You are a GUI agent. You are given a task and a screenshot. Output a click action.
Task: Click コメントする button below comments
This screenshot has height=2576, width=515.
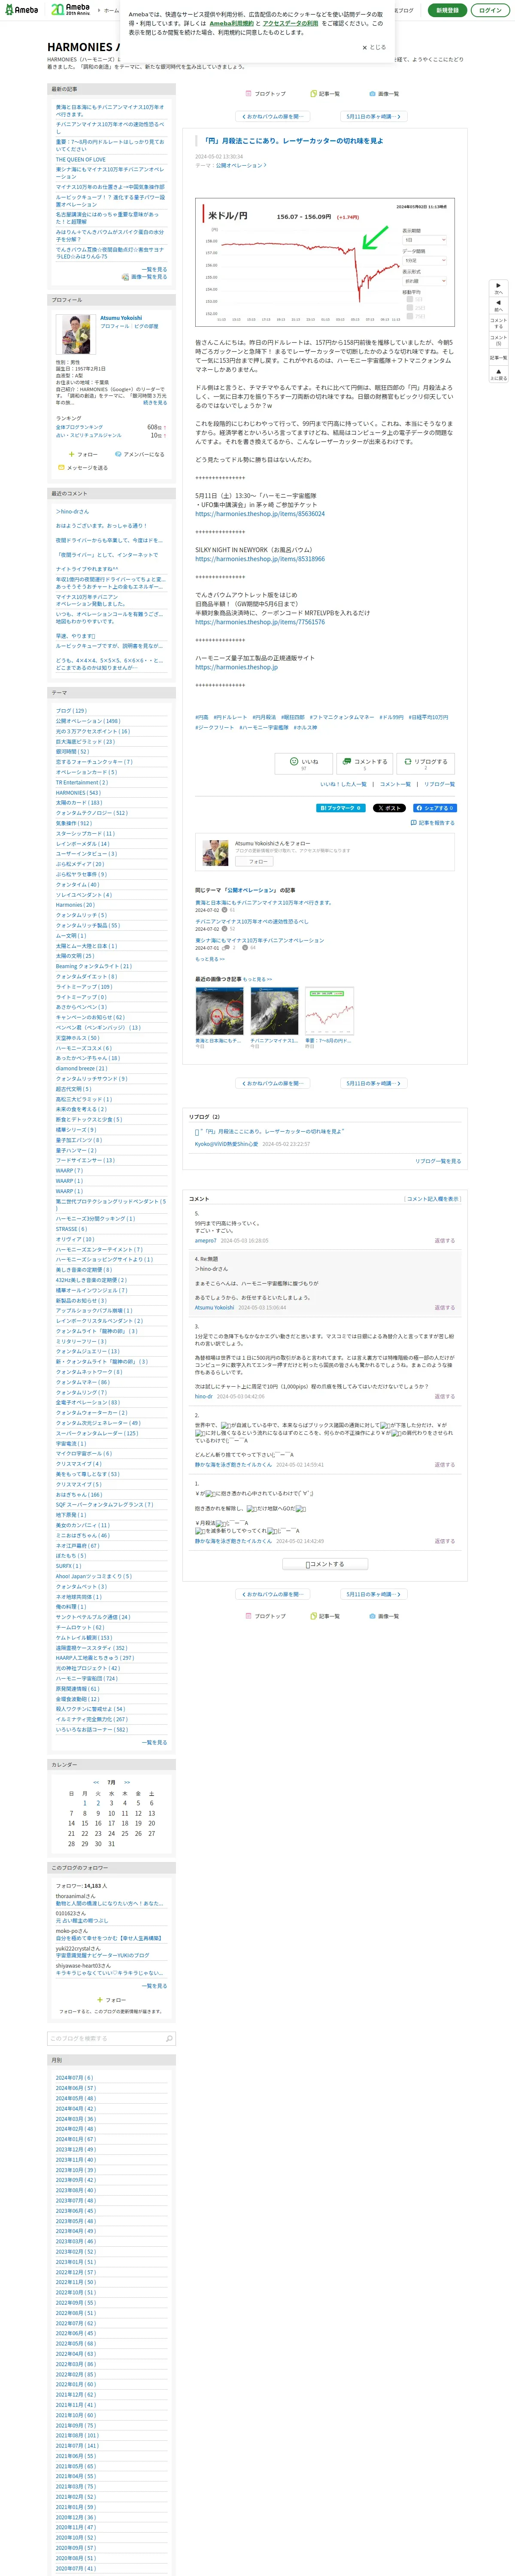tap(325, 1563)
